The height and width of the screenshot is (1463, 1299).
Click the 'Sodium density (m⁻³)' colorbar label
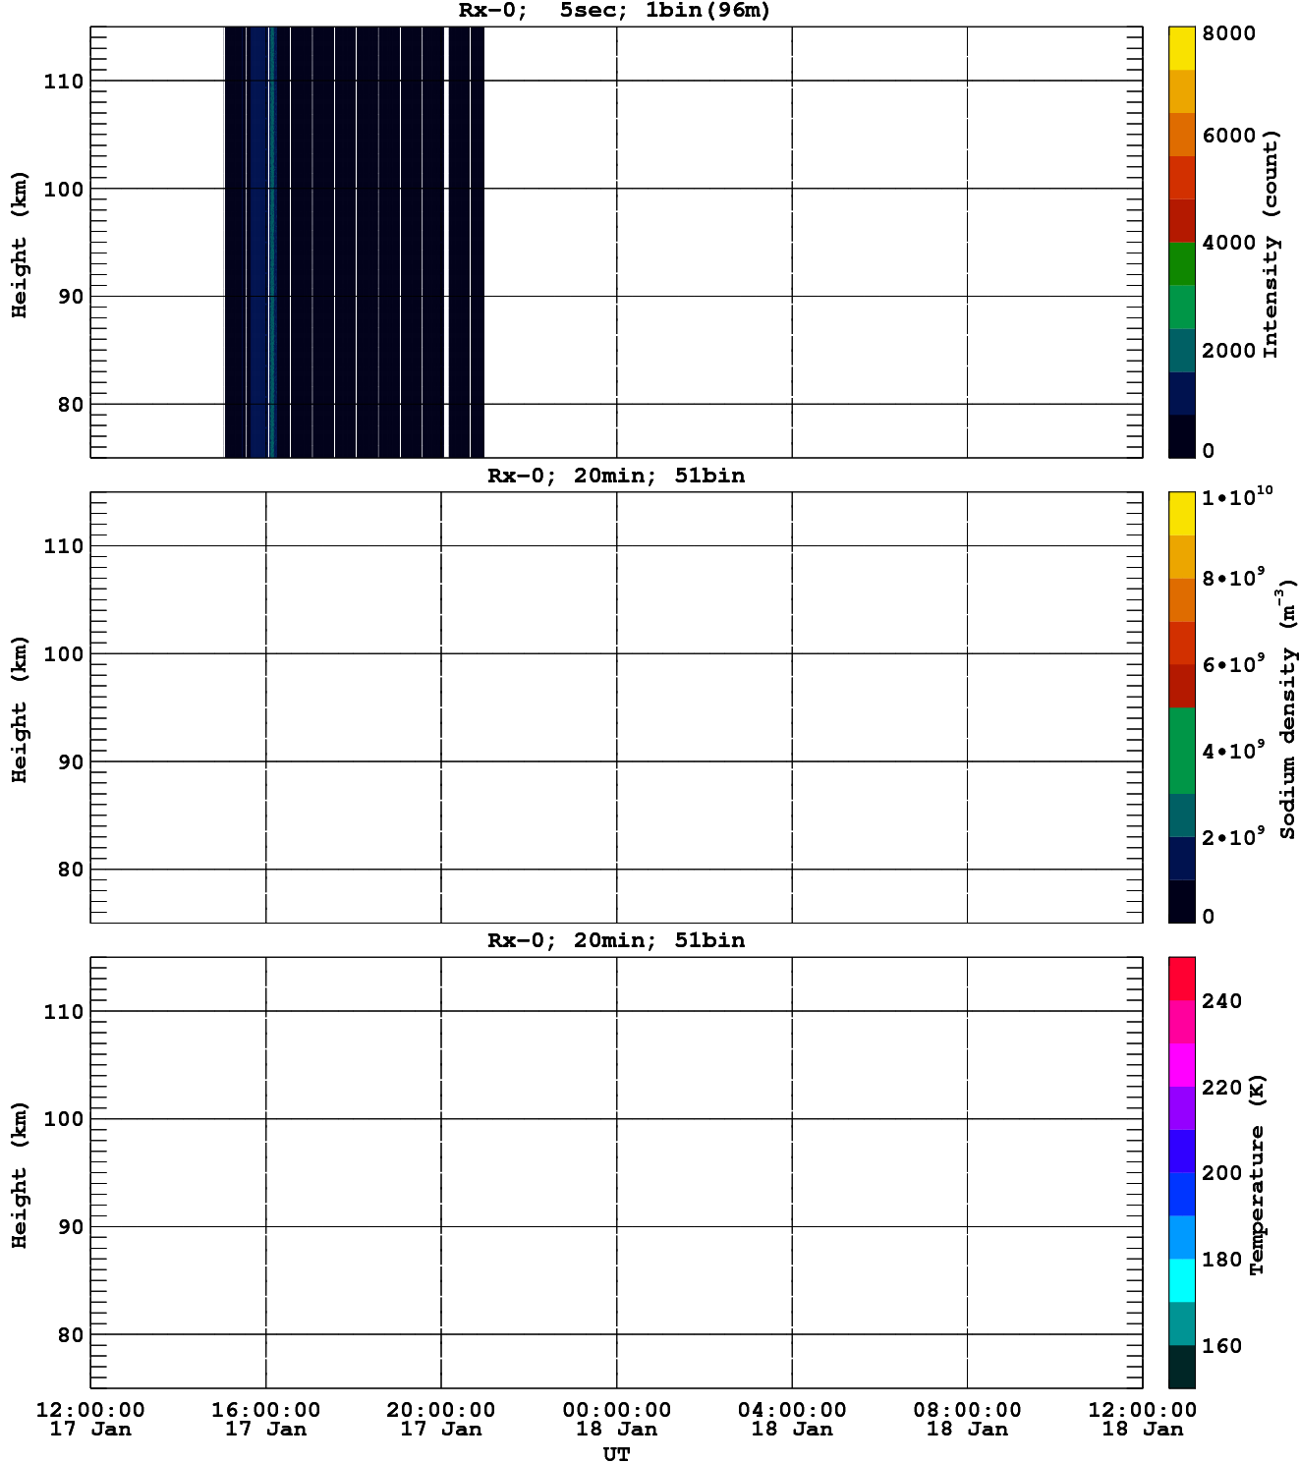click(1287, 708)
